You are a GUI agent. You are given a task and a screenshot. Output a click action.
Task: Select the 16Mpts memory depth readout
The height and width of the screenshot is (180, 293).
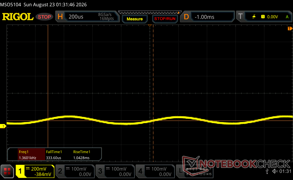coord(106,19)
